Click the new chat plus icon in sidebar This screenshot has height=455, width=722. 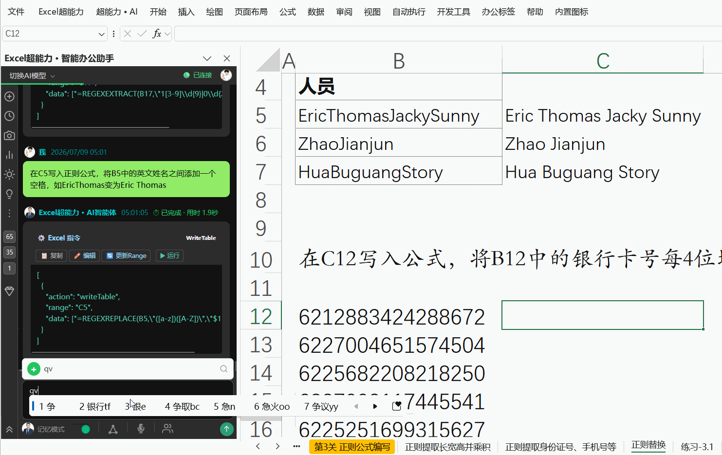pos(9,96)
